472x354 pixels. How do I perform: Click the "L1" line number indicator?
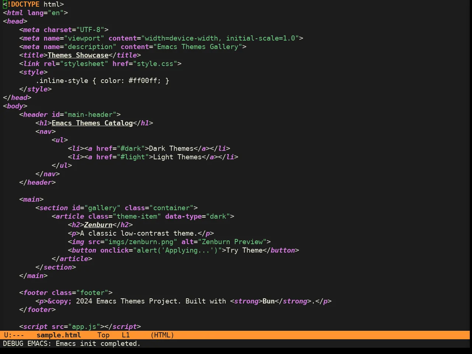click(x=126, y=335)
